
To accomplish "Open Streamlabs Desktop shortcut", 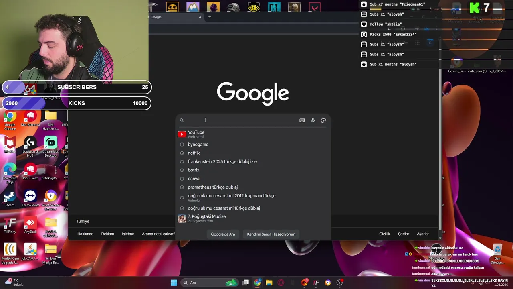I will (50, 147).
